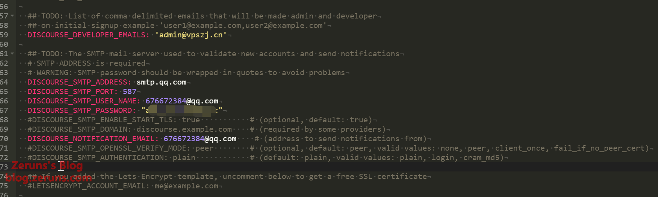658x197 pixels.
Task: Click line number 65 in the gutter
Action: [4, 92]
